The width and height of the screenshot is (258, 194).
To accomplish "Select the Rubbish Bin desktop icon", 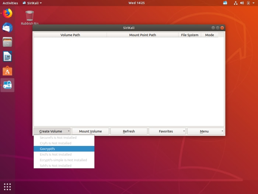I will (x=29, y=17).
